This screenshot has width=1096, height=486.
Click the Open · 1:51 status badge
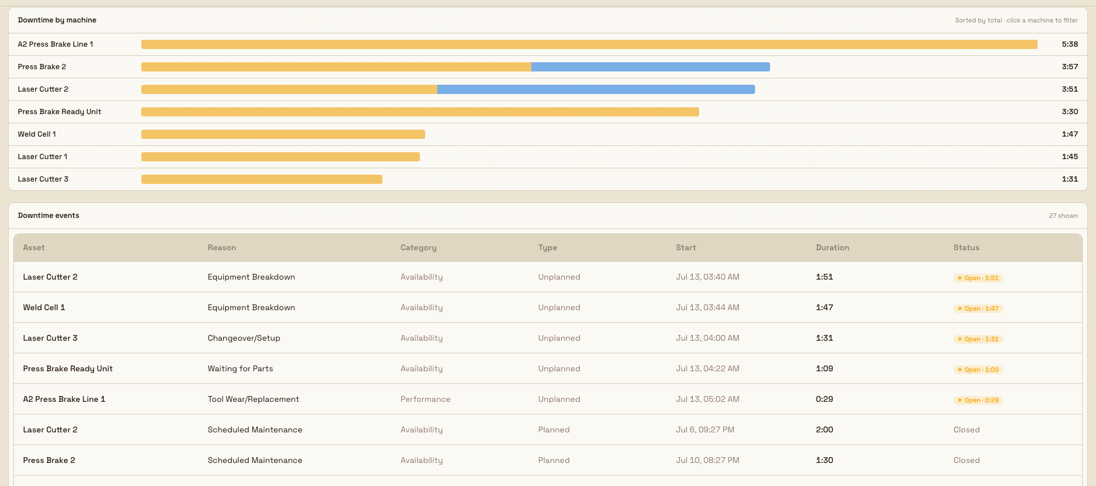pos(978,278)
